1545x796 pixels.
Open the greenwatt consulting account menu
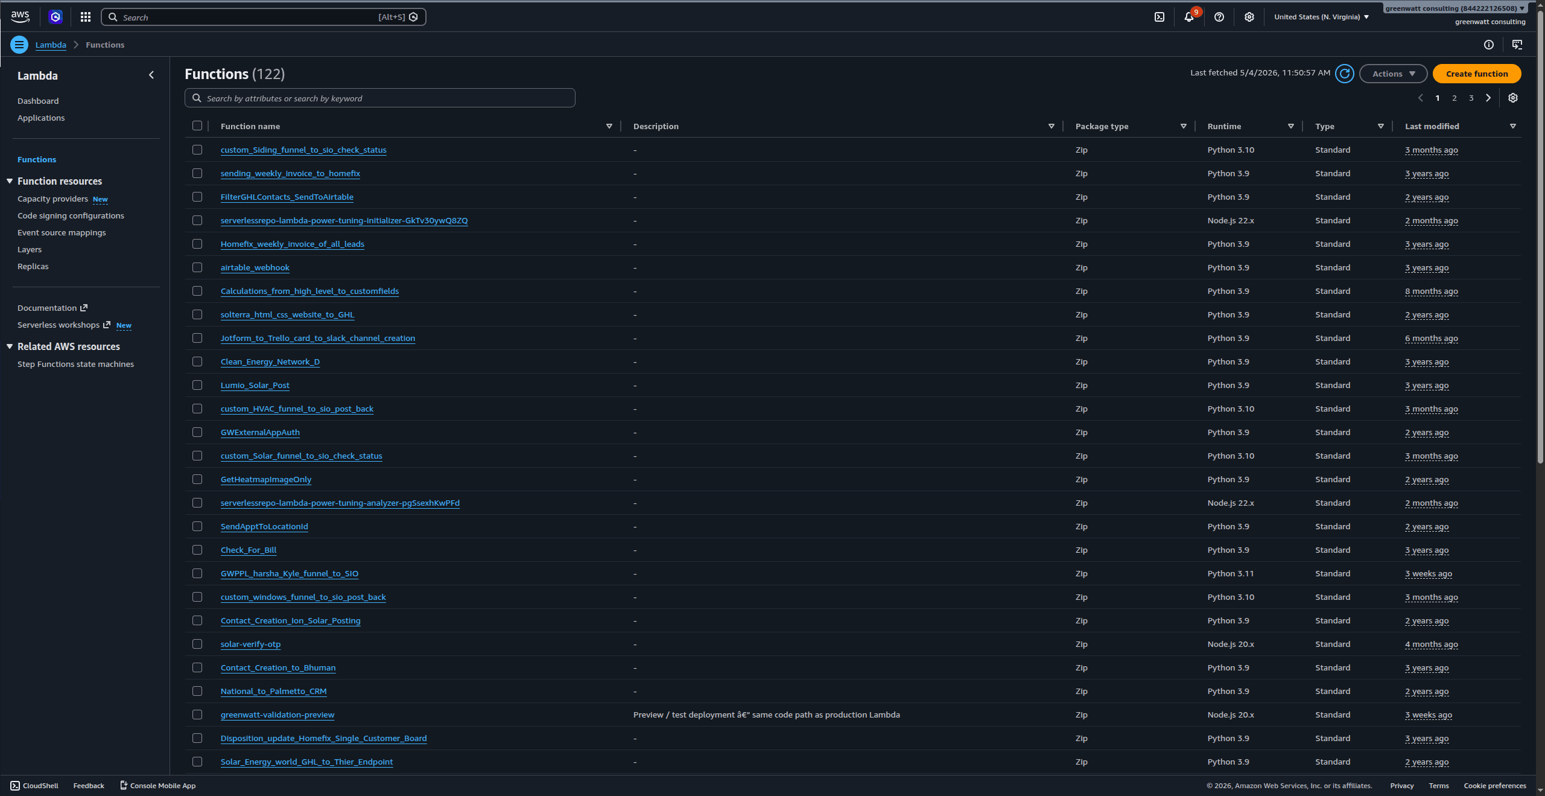1455,8
